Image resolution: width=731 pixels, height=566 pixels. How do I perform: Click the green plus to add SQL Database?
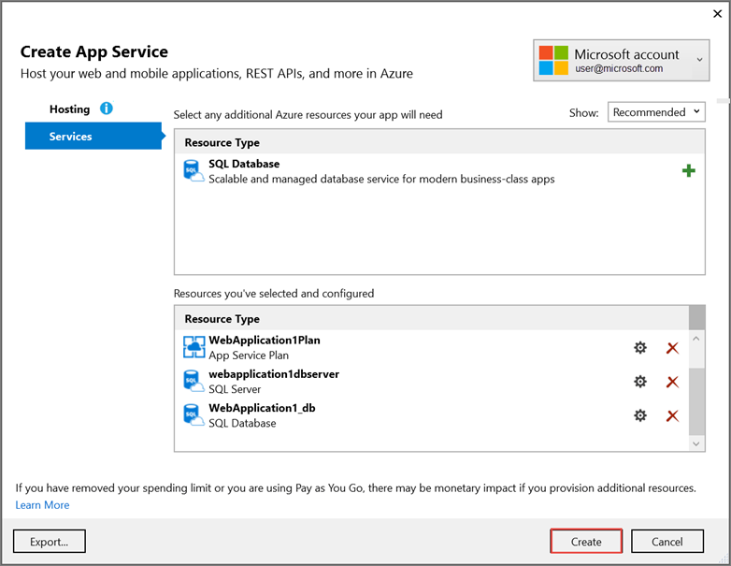coord(689,171)
